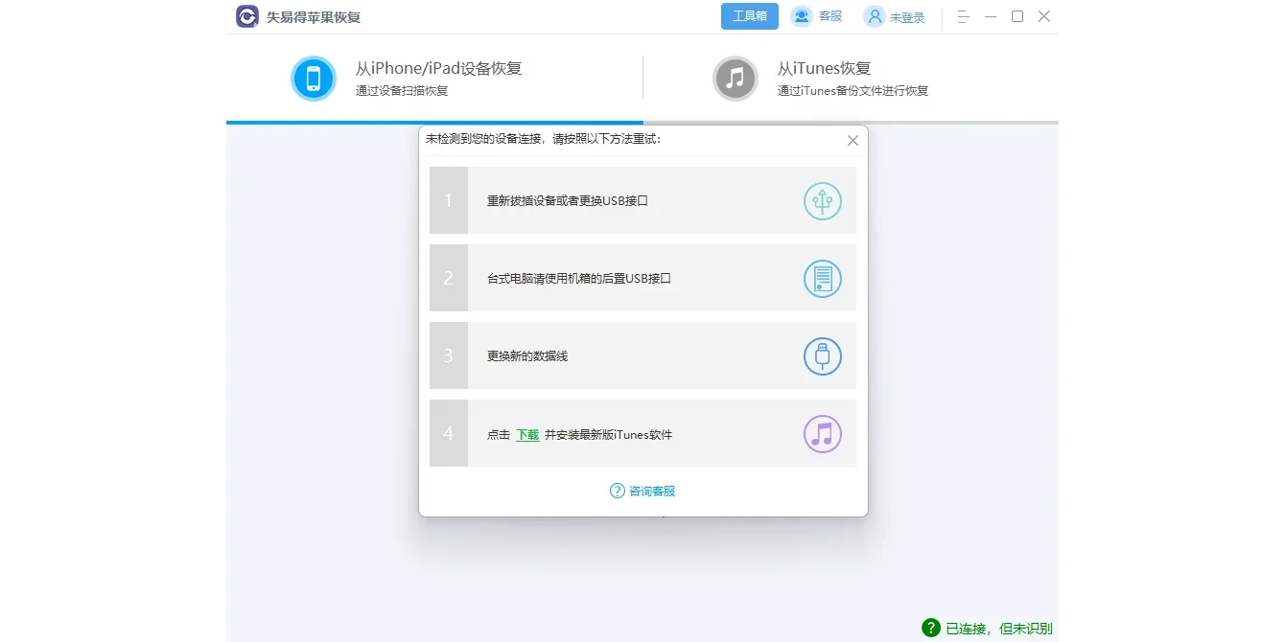Click the 未登录 user profile icon
This screenshot has width=1285, height=642.
coord(875,16)
